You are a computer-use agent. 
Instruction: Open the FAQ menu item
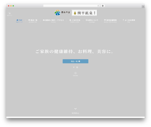click(x=129, y=21)
